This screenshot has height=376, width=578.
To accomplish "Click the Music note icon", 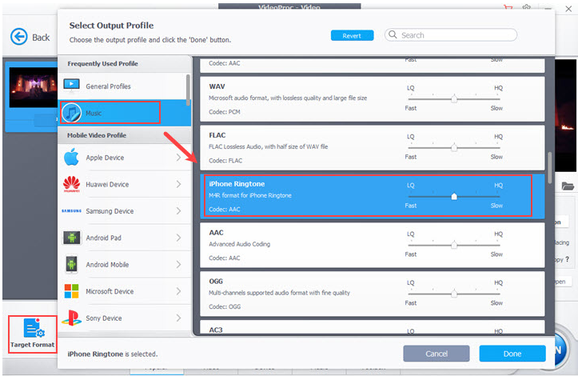I will pos(71,113).
